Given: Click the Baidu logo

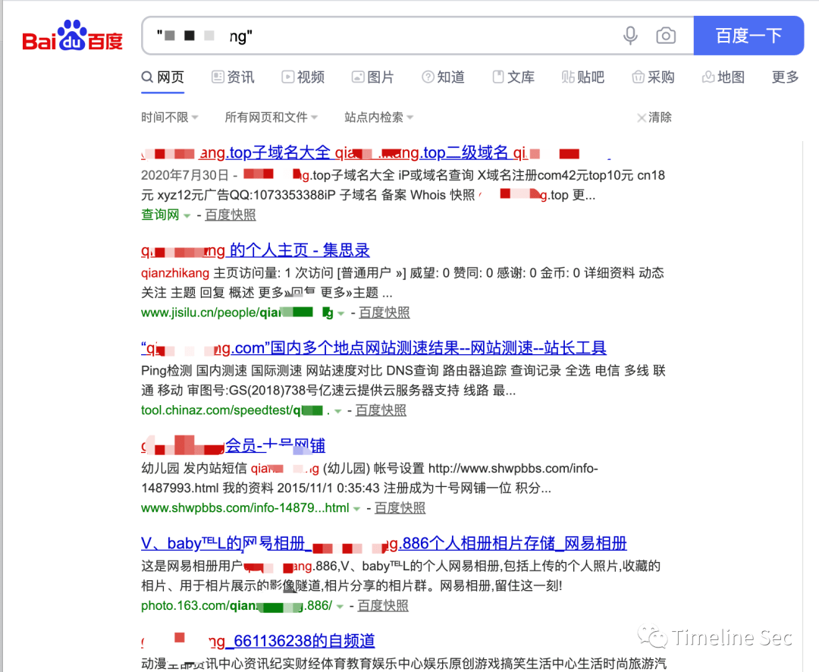Looking at the screenshot, I should click(x=72, y=36).
